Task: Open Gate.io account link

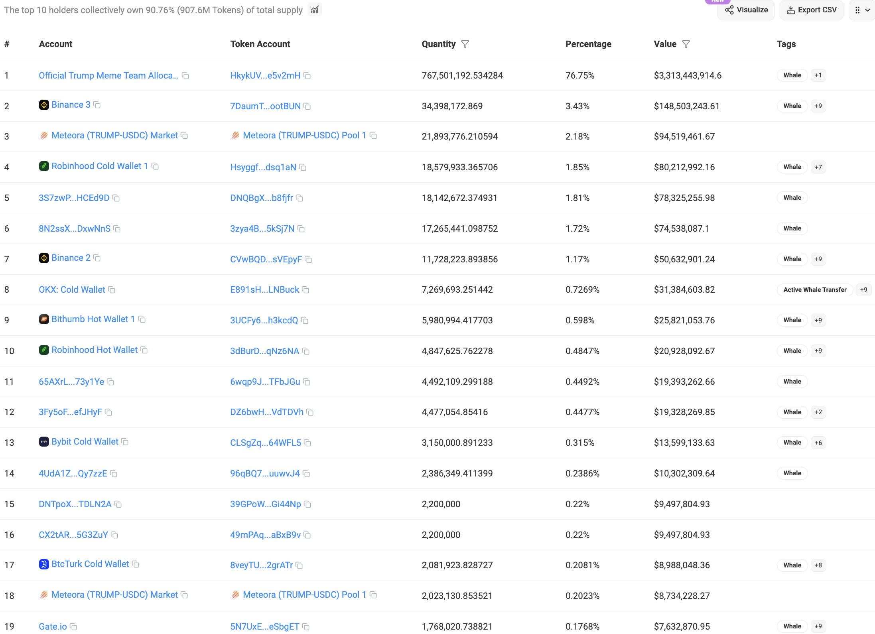Action: click(53, 627)
